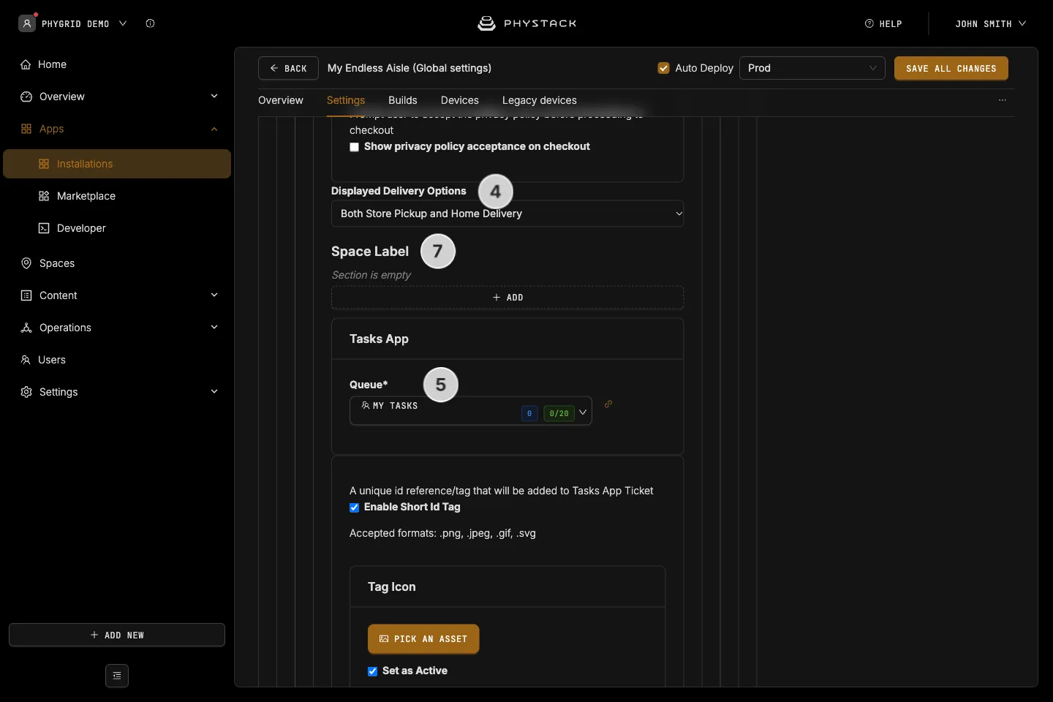Expand the PhyGrid Demo tenant switcher chevron

(123, 23)
